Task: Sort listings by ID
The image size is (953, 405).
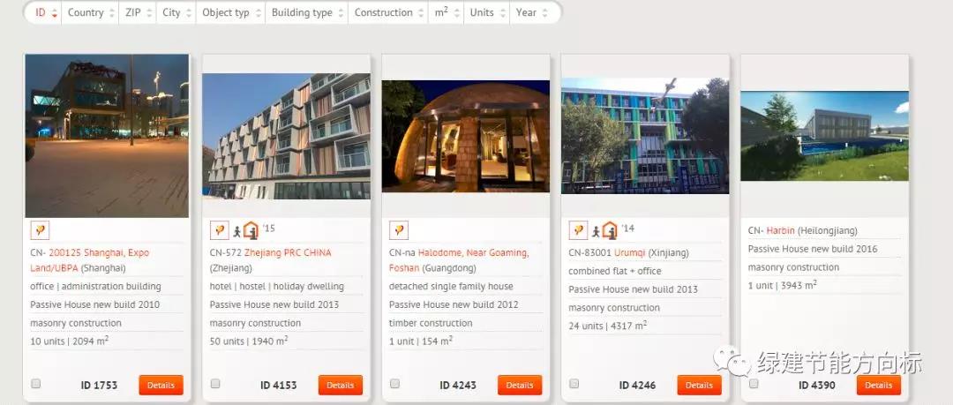Action: click(45, 12)
